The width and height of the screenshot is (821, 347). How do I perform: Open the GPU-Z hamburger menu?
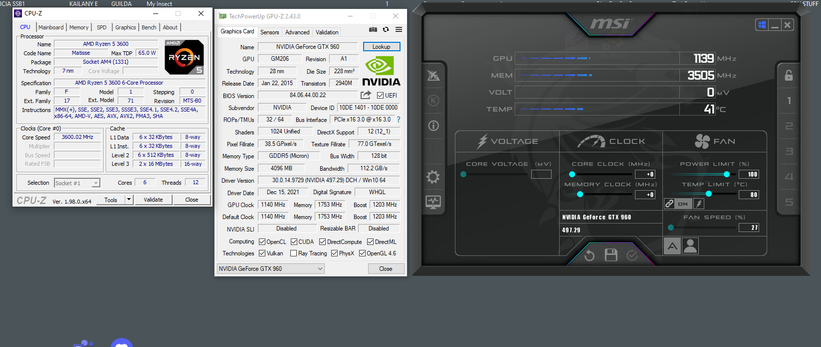tap(399, 30)
